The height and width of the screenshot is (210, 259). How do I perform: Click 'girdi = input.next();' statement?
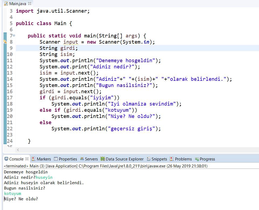(x=70, y=92)
